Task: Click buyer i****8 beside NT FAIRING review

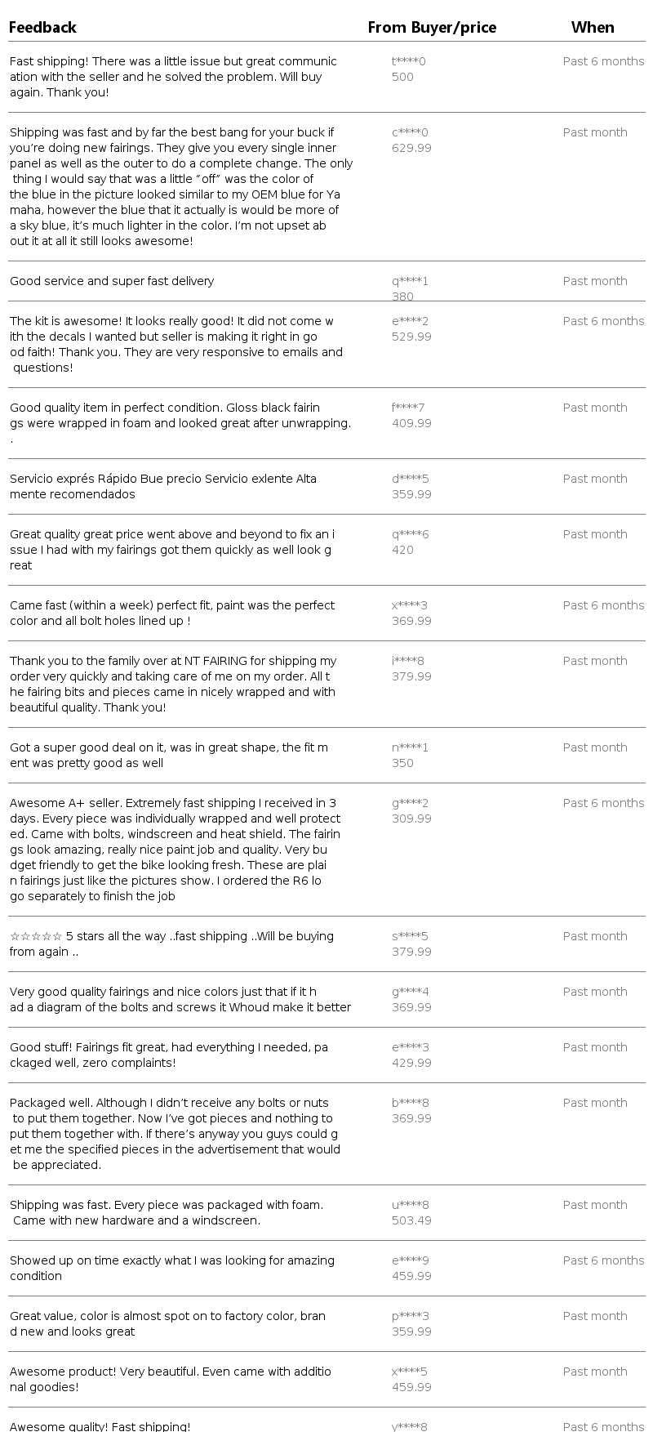Action: click(408, 661)
